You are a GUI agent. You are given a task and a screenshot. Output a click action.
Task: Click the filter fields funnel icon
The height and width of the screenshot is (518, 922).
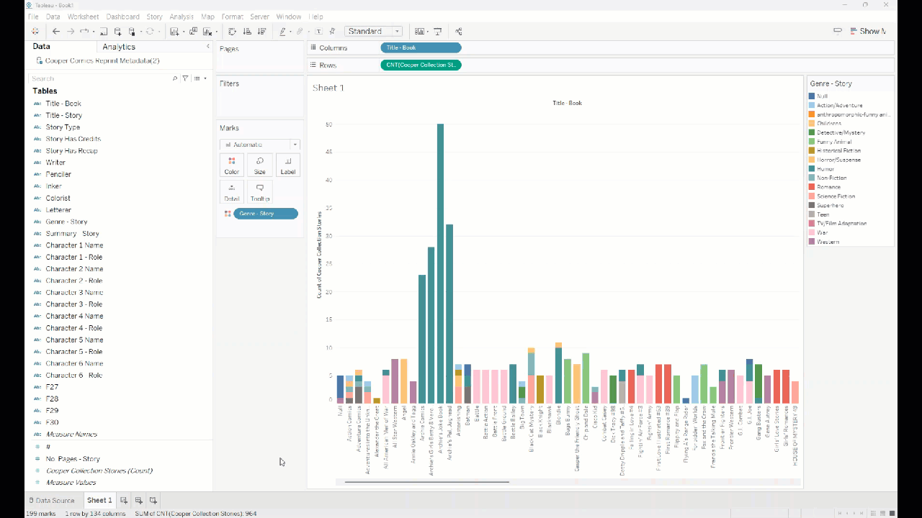[x=185, y=78]
